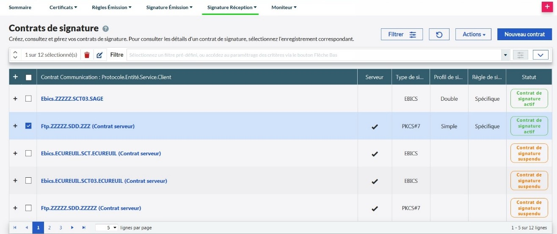This screenshot has height=234, width=557.
Task: Open filter criteria settings sliders icon
Action: (x=520, y=55)
